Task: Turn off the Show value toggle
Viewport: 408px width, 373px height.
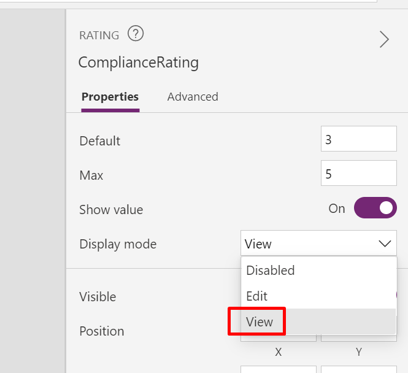Action: [375, 208]
